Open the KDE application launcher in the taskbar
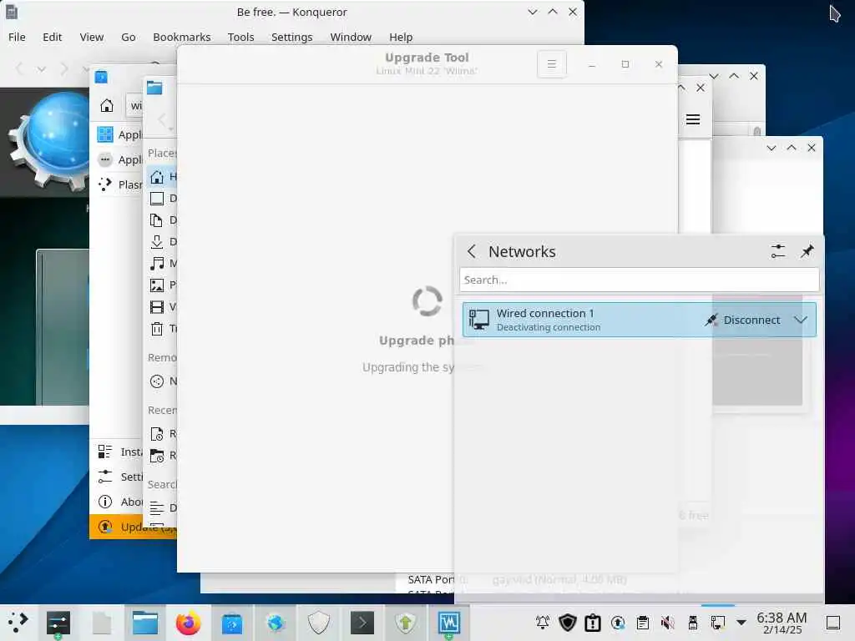 pyautogui.click(x=18, y=623)
